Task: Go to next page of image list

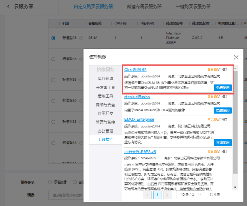Action: pos(168,195)
